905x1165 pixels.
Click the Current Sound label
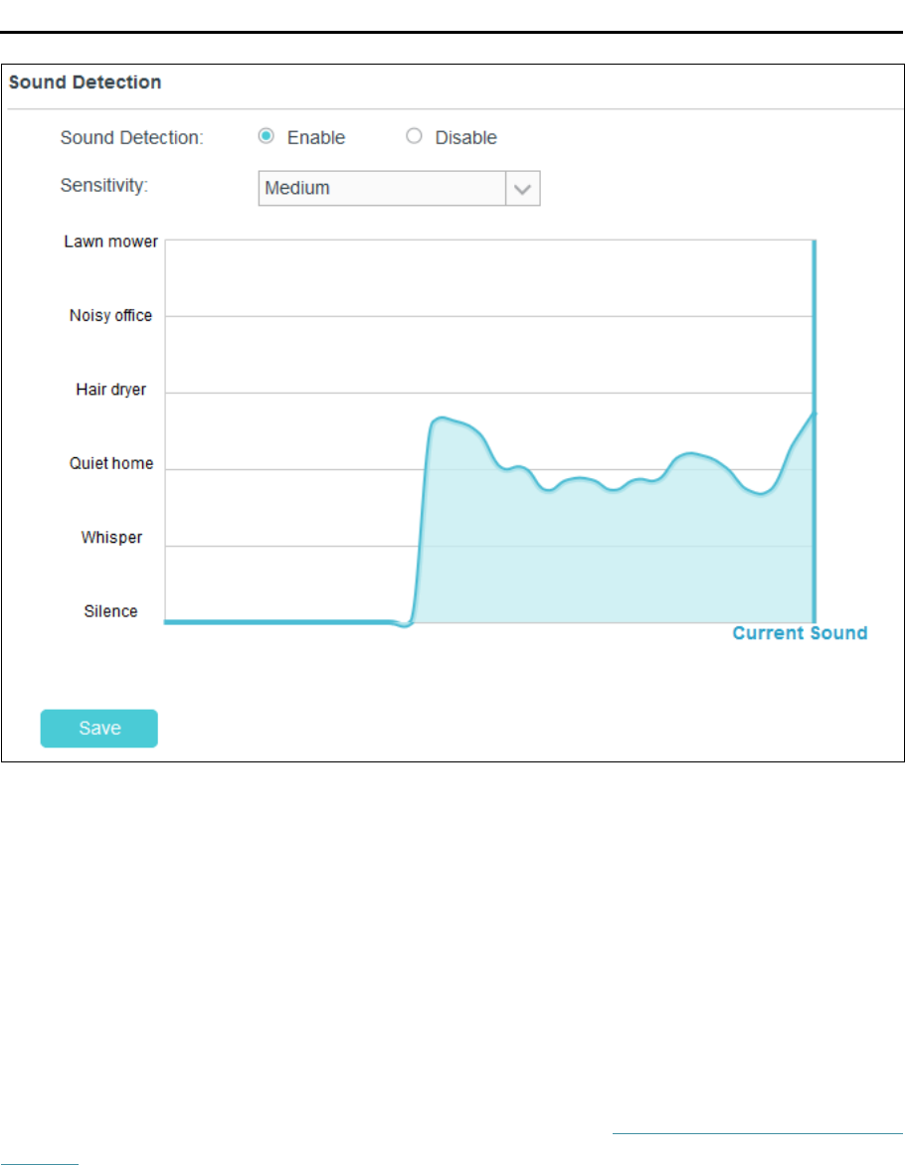pos(801,633)
